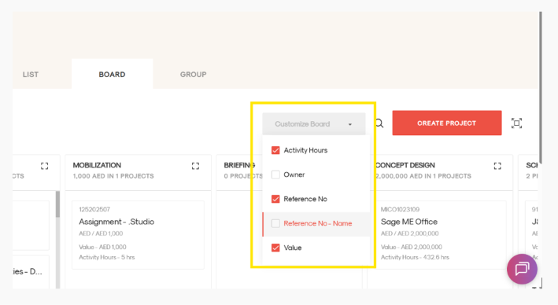Enable the Reference No - Name checkbox
Image resolution: width=558 pixels, height=305 pixels.
[275, 223]
